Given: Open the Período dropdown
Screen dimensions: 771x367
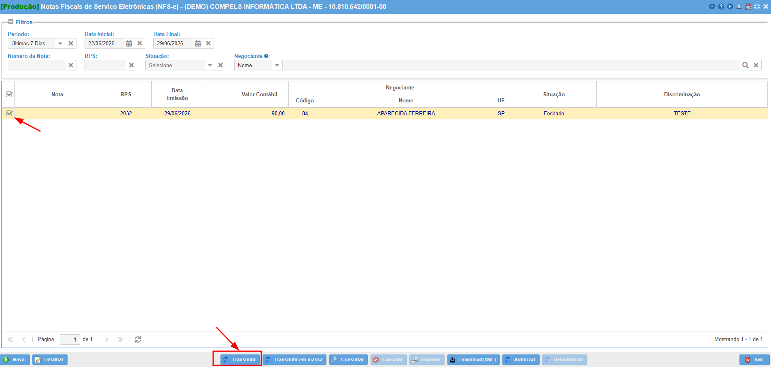Looking at the screenshot, I should point(60,43).
